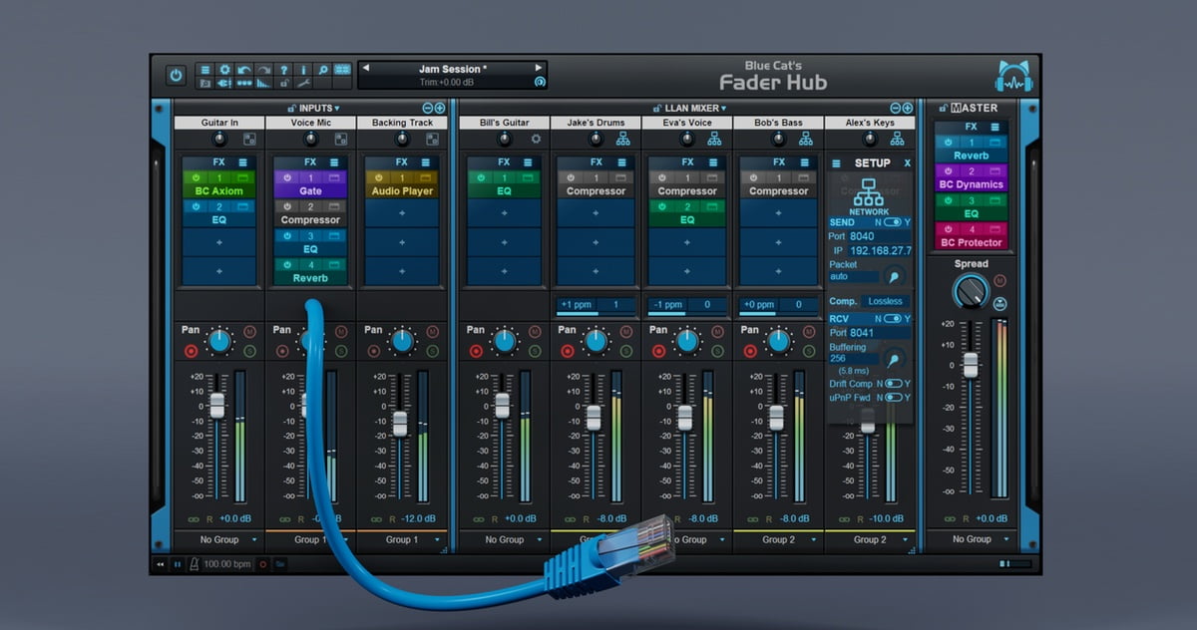The height and width of the screenshot is (630, 1197).
Task: Click the undo arrow in the toolbar
Action: (x=244, y=70)
